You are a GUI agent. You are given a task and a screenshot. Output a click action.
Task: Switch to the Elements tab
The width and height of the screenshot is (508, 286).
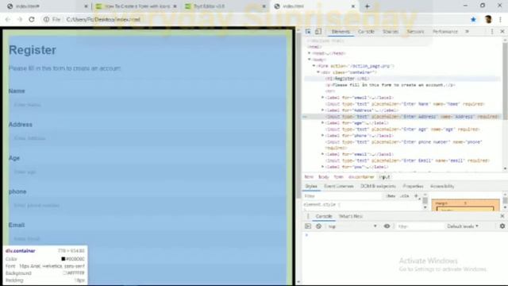[341, 32]
